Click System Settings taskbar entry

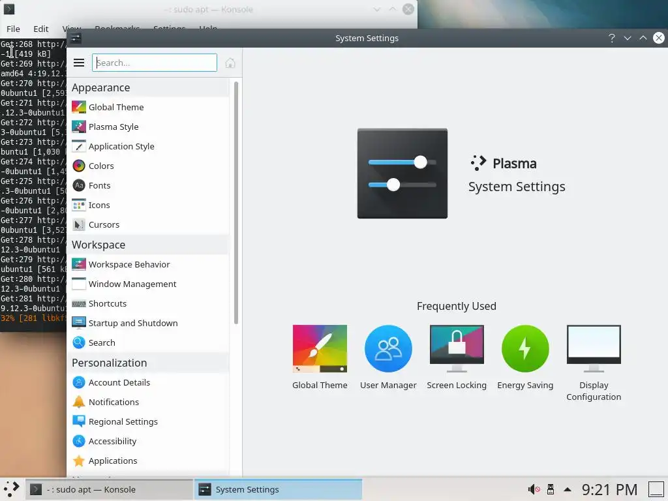(x=278, y=489)
